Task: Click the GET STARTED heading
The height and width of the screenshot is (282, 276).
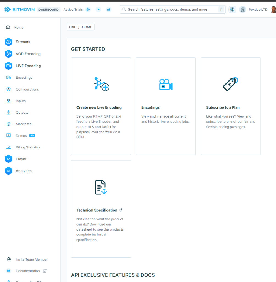Action: tap(88, 49)
